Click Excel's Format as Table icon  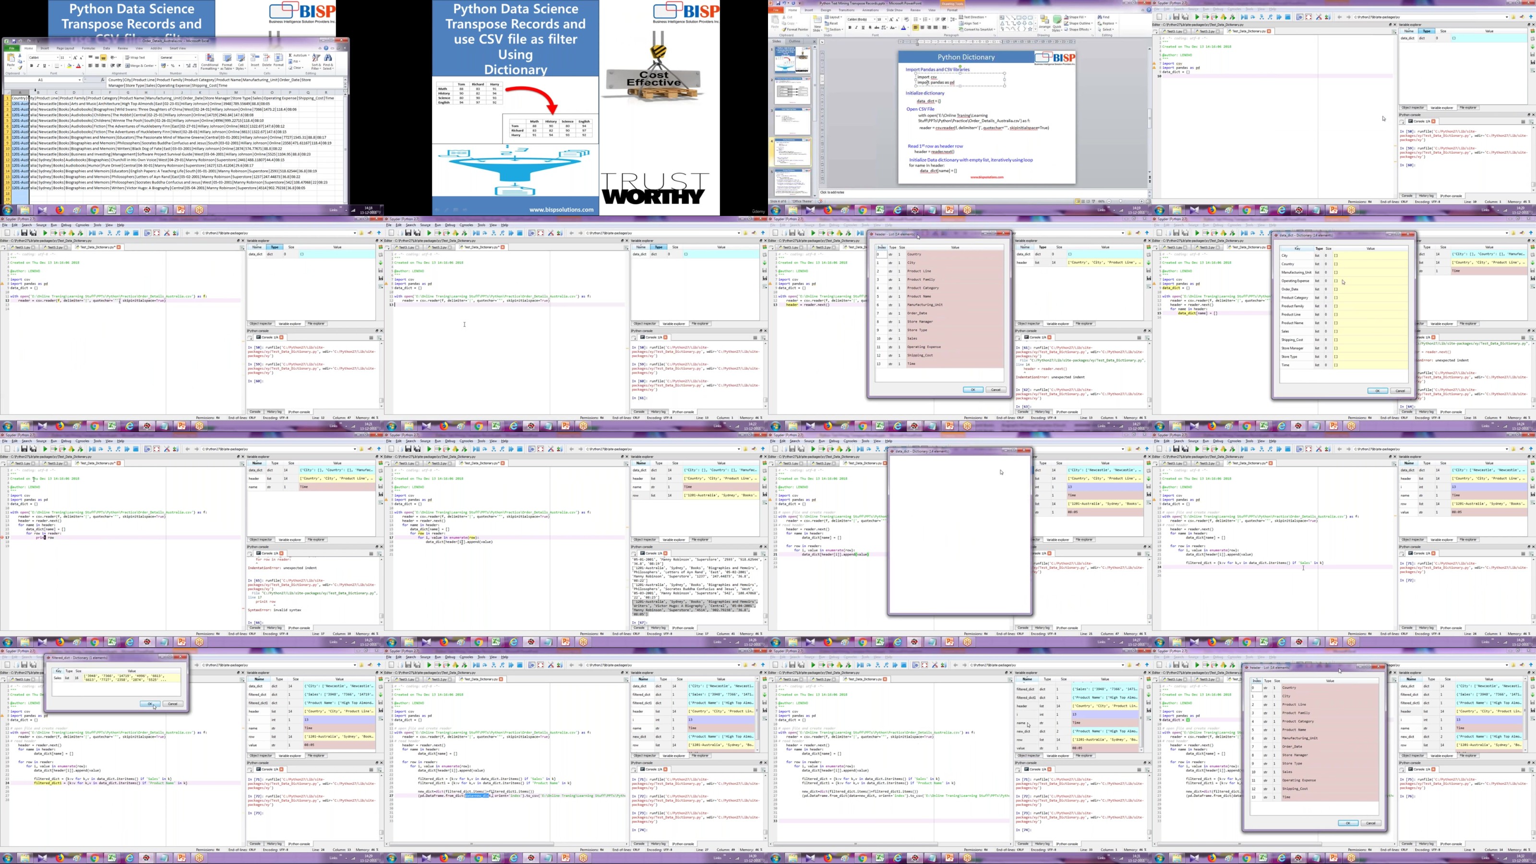tap(227, 59)
